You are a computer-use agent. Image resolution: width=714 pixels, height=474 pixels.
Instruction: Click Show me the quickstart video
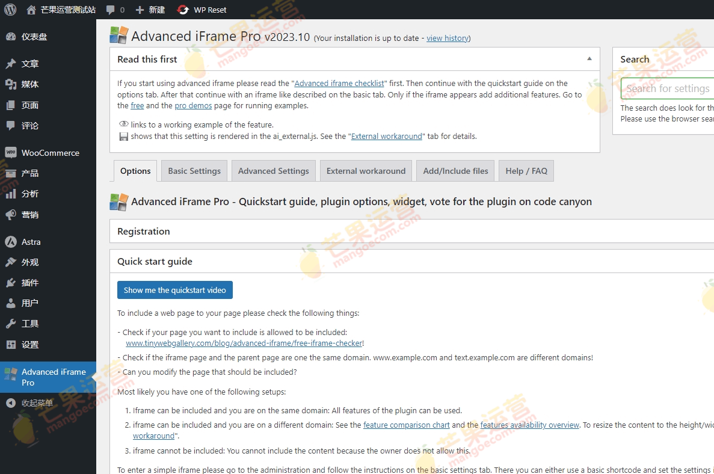click(x=174, y=289)
